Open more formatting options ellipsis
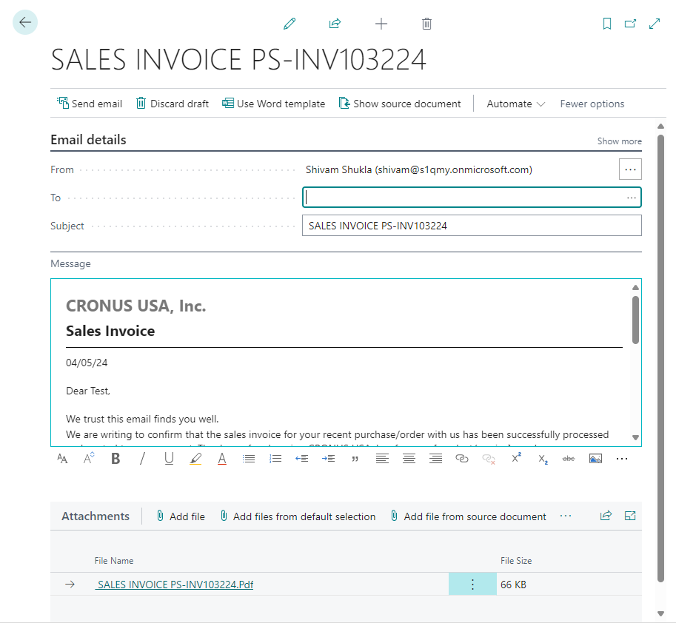The width and height of the screenshot is (676, 623). click(622, 459)
